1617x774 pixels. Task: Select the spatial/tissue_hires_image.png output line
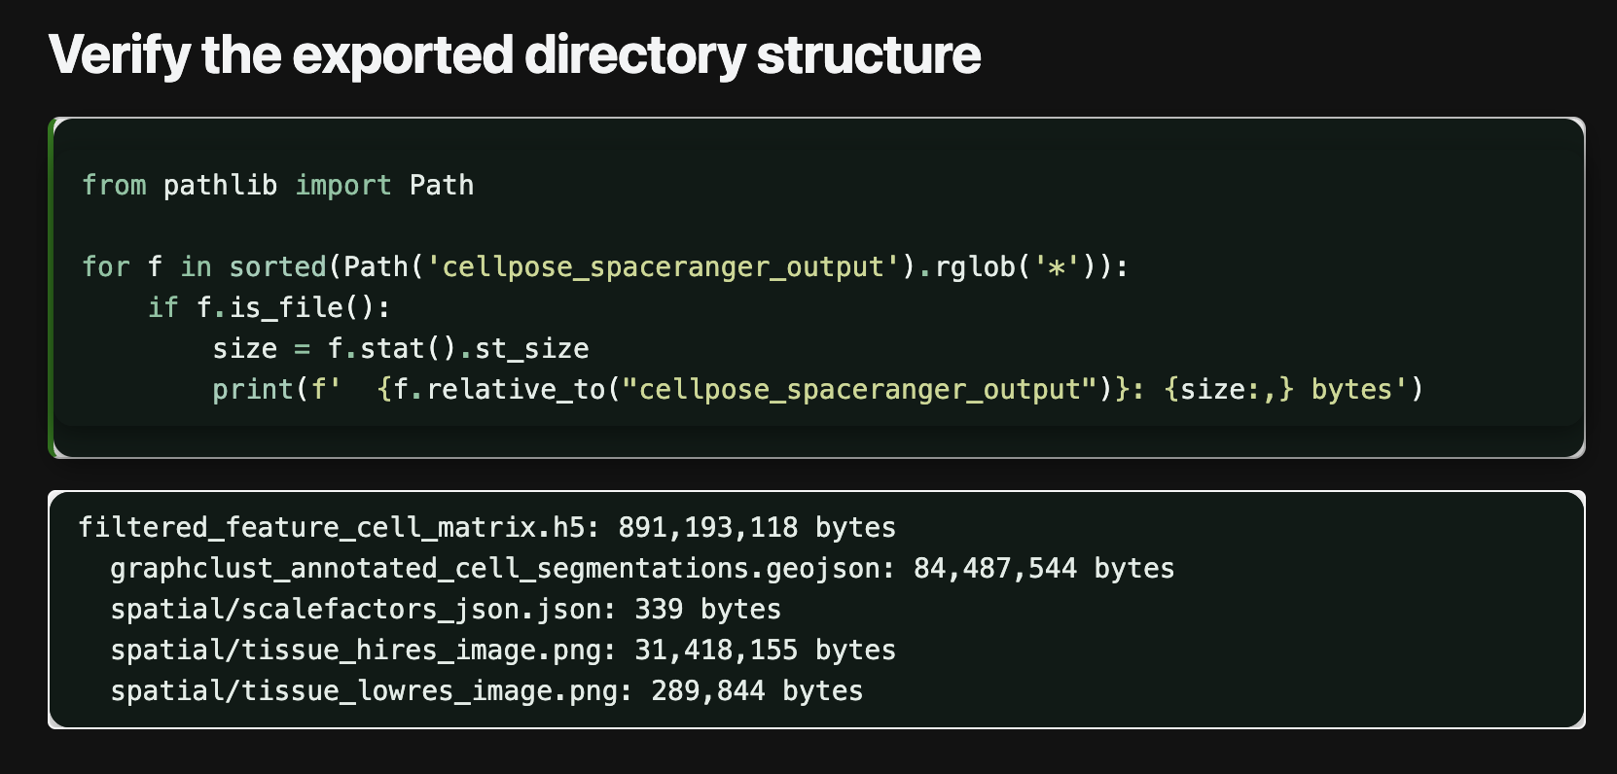(503, 650)
